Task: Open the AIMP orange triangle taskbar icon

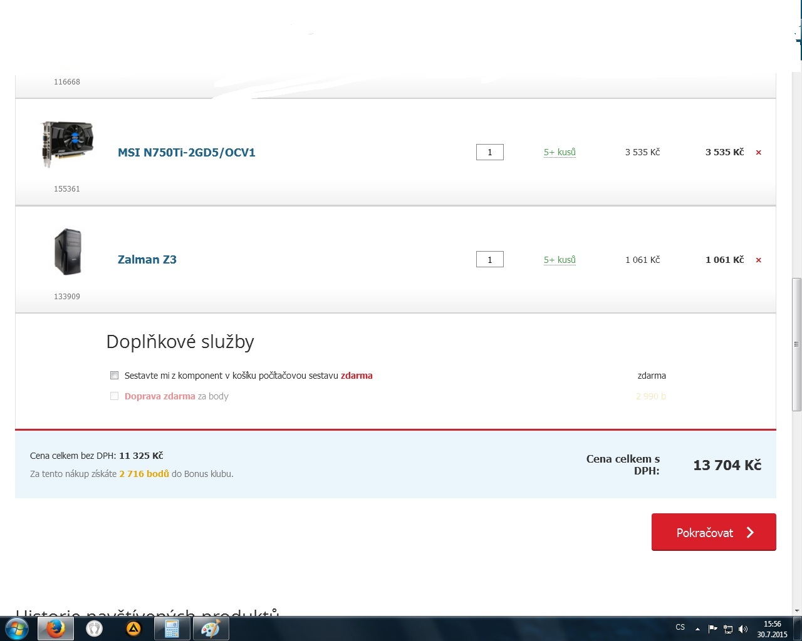Action: (x=133, y=628)
